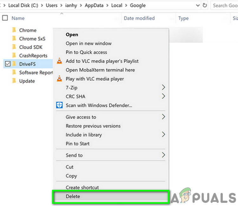238x206 pixels.
Task: Select the DriveFS folder name
Action: pos(27,64)
